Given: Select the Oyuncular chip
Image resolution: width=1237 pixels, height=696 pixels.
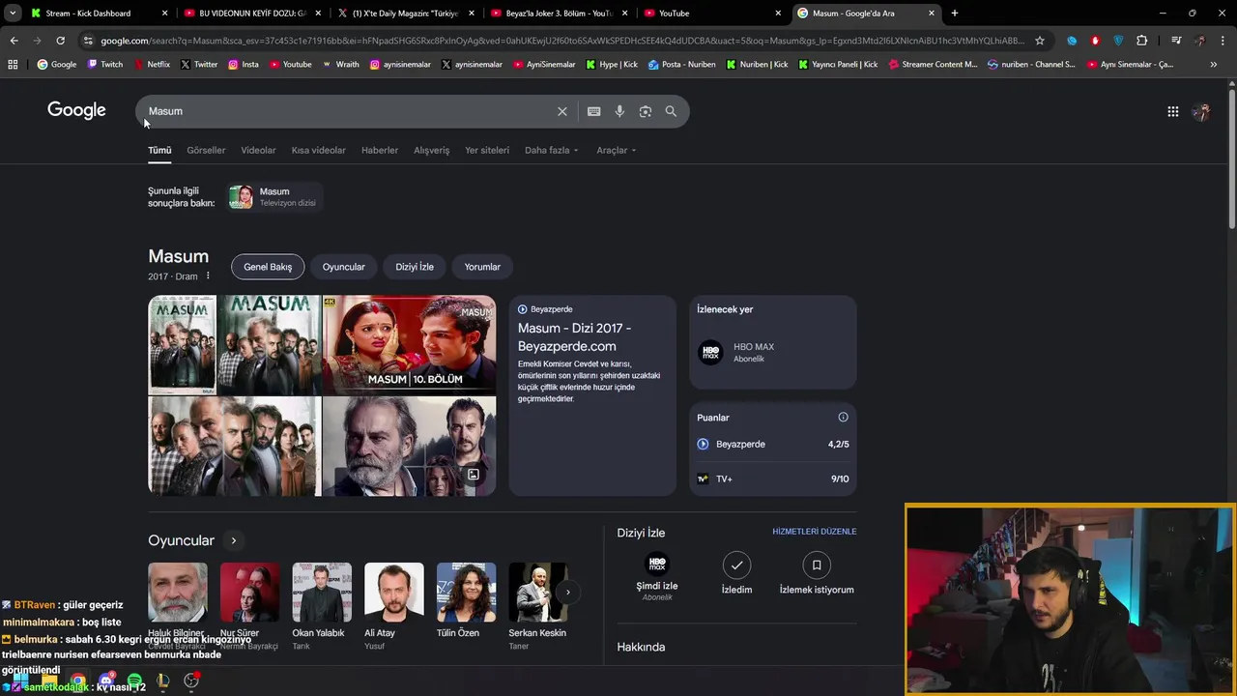Looking at the screenshot, I should click(x=343, y=267).
